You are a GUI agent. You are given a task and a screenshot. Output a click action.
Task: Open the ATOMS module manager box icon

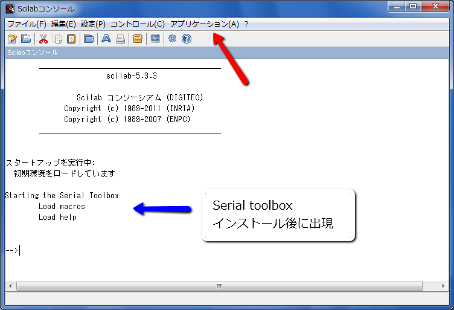point(138,39)
